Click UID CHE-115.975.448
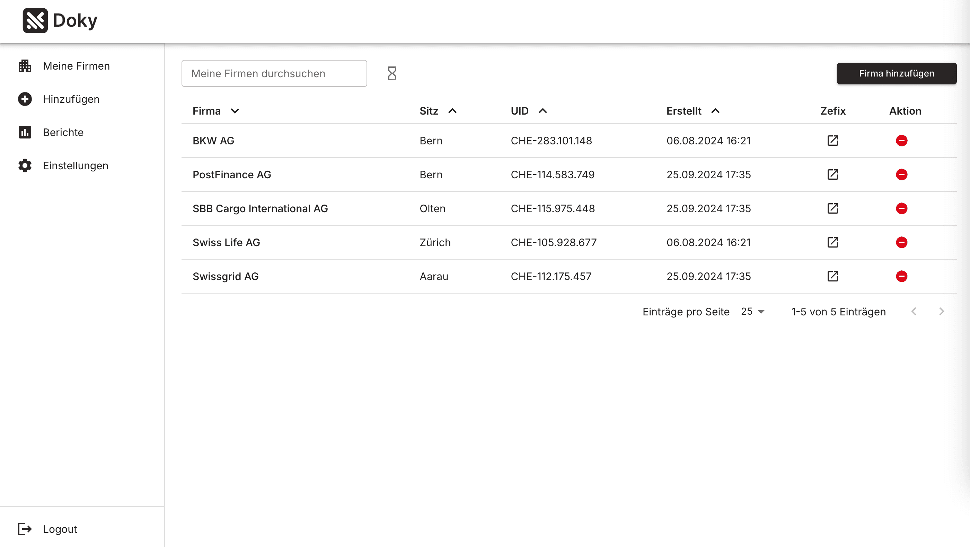 click(553, 208)
